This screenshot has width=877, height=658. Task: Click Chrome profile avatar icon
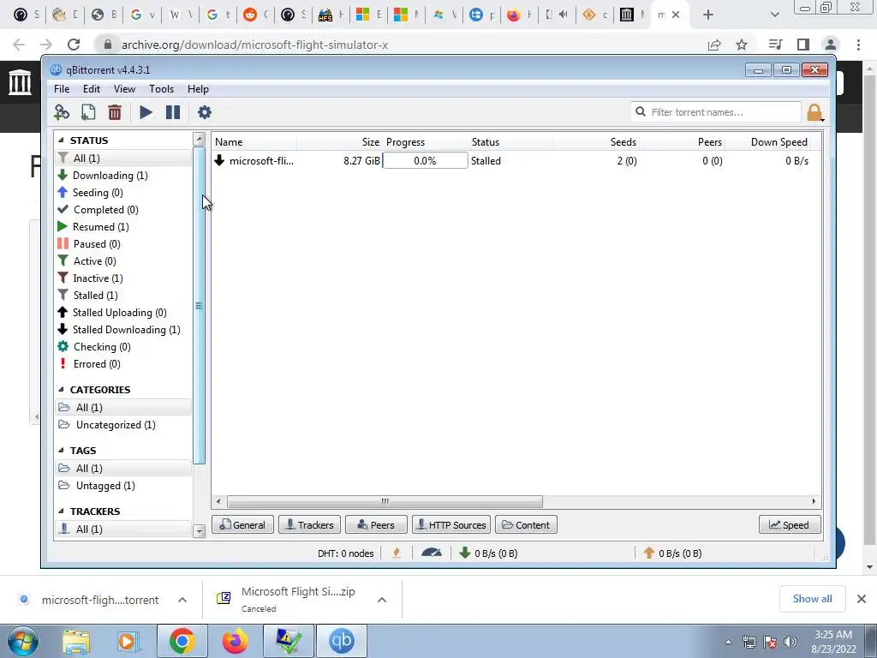pyautogui.click(x=831, y=45)
